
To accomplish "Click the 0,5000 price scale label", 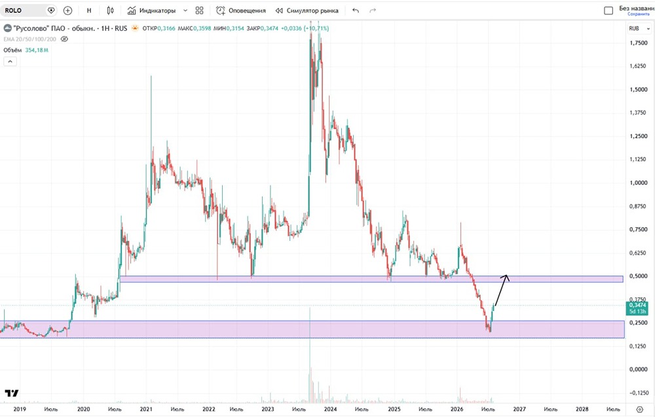I will 638,276.
